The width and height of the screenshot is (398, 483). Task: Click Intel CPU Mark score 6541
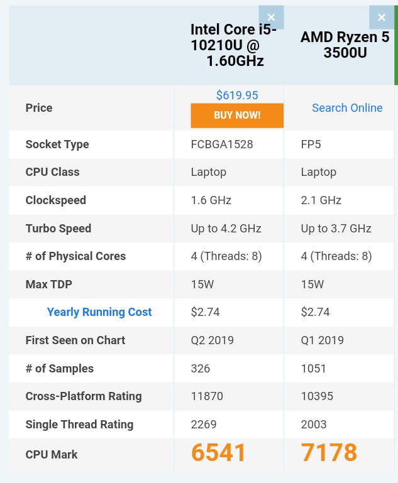218,452
